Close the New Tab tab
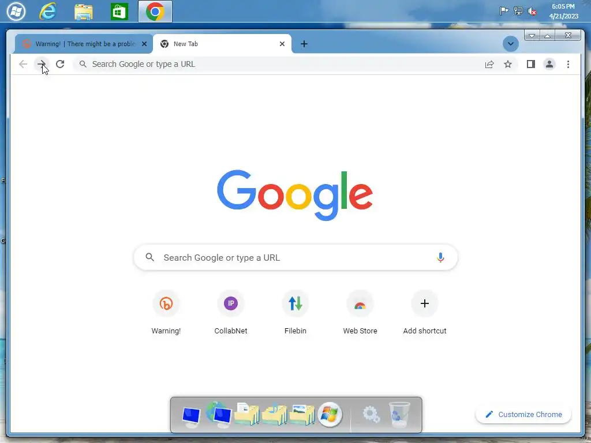Viewport: 591px width, 443px height. tap(282, 44)
